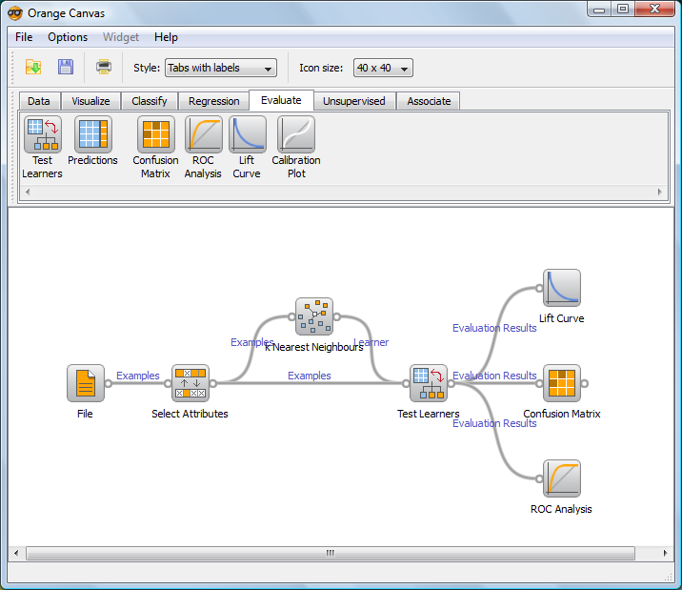
Task: Add ROC Analysis widget from toolbox
Action: [x=203, y=134]
